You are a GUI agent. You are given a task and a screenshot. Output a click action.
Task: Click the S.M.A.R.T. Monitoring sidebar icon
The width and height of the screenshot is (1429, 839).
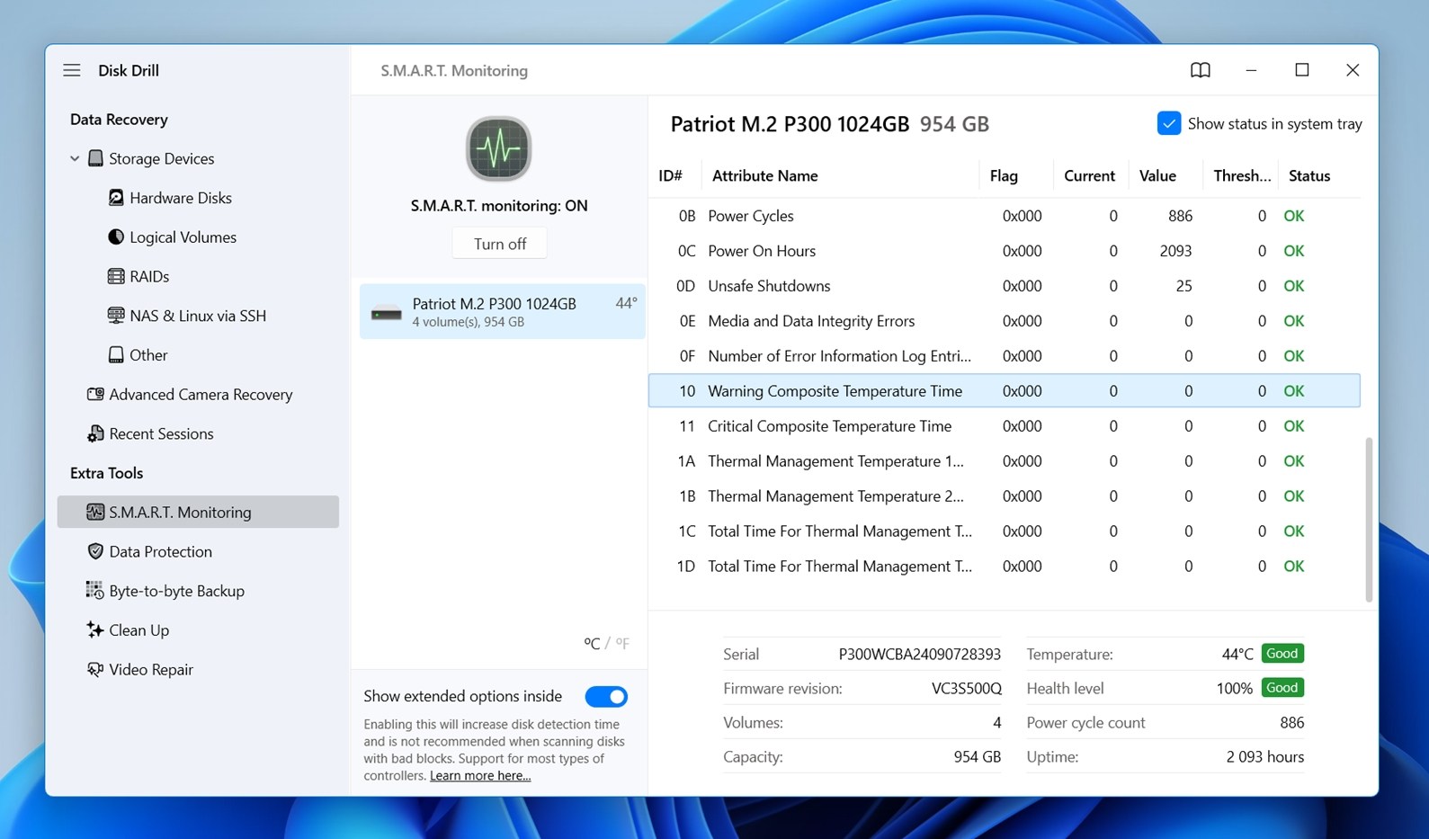[x=95, y=512]
